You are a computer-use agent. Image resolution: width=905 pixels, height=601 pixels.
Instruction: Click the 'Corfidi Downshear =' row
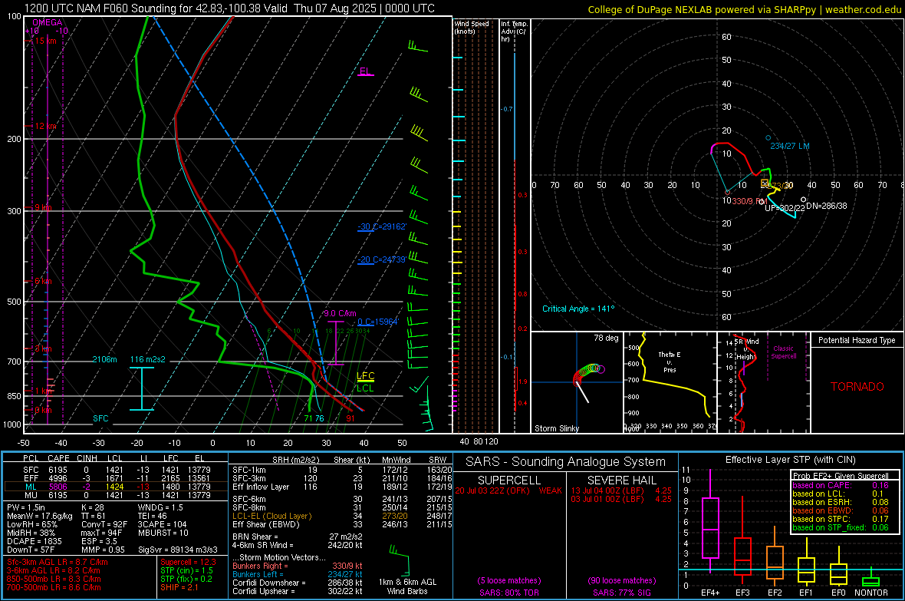(x=298, y=583)
